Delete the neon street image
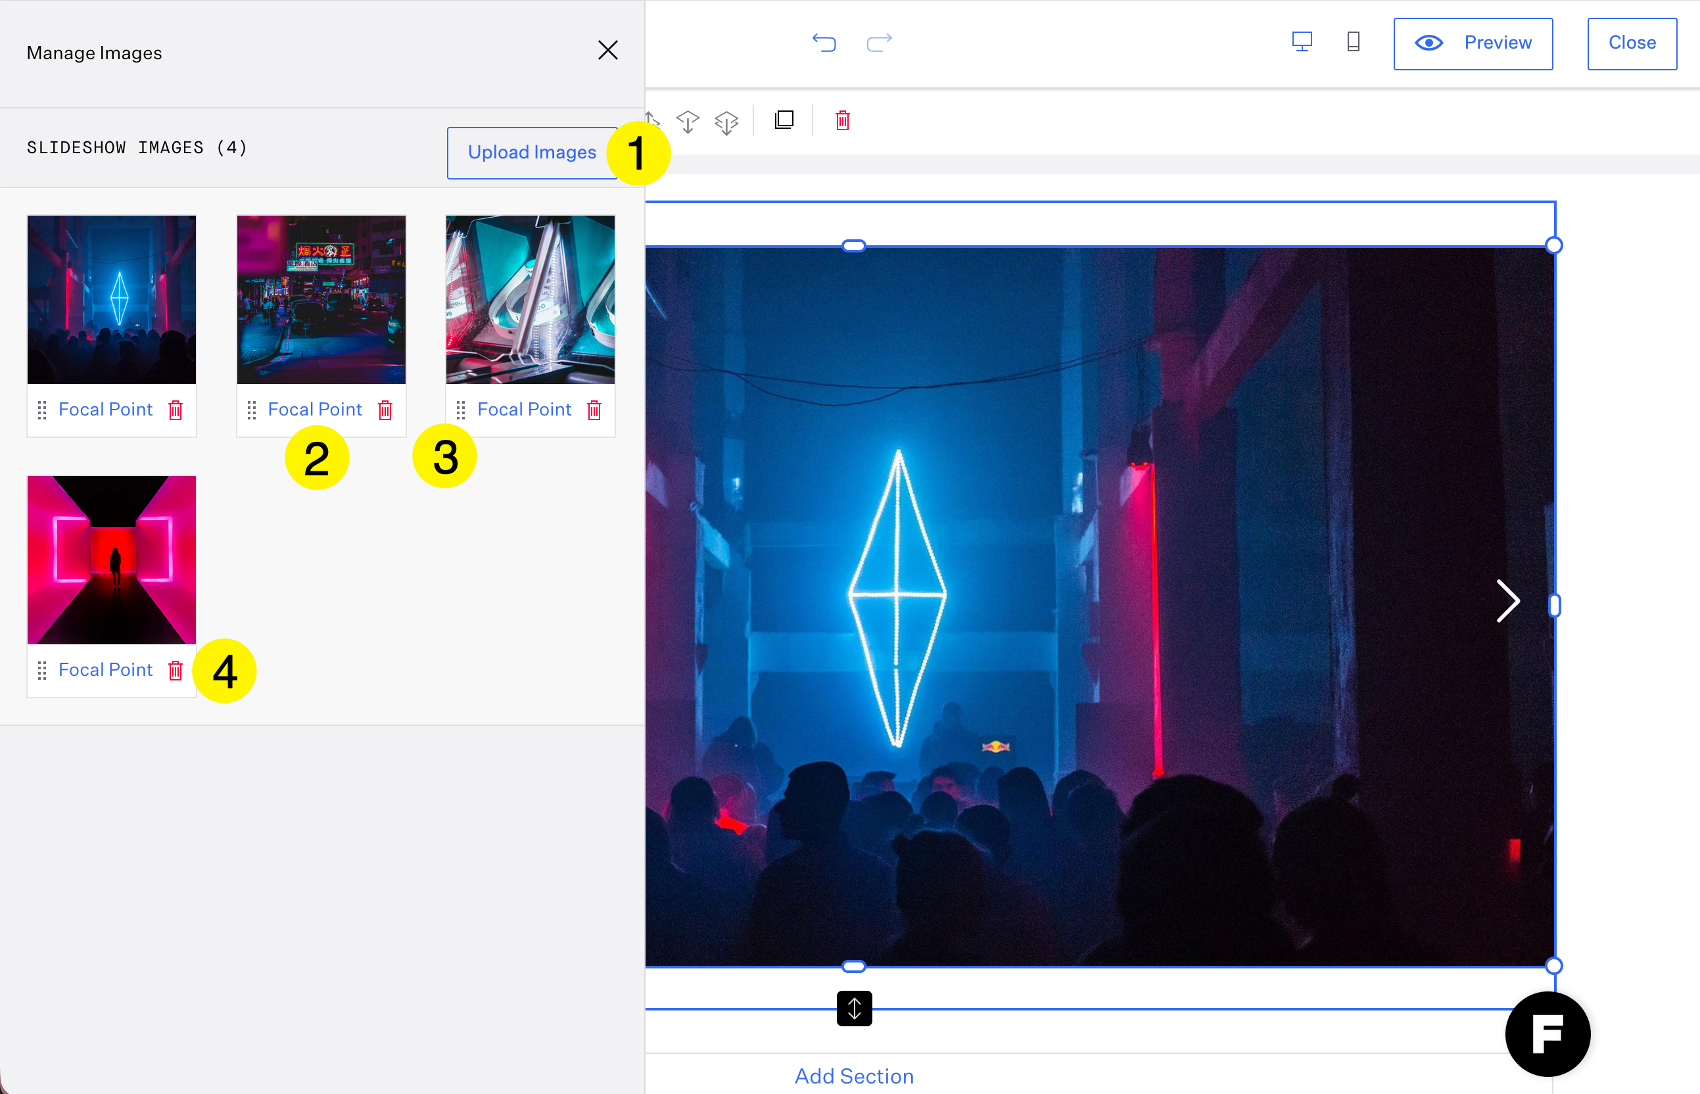Image resolution: width=1700 pixels, height=1094 pixels. pos(385,410)
